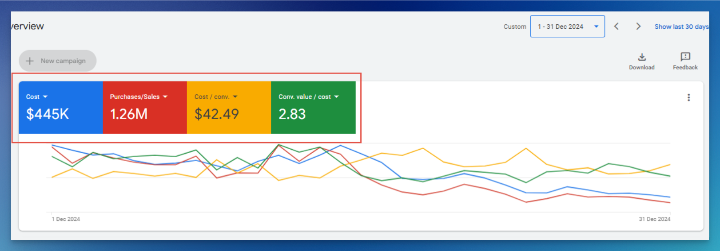Select the $42.49 cost per conversion value
The width and height of the screenshot is (720, 251).
click(x=216, y=114)
